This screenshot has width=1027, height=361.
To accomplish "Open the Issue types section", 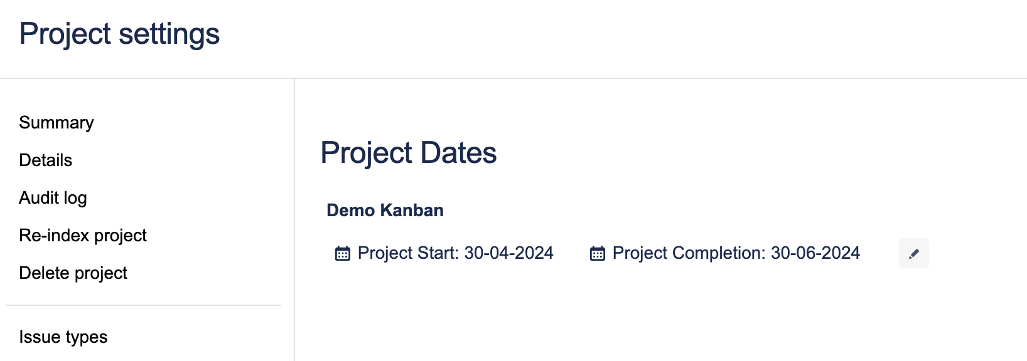I will pyautogui.click(x=63, y=337).
